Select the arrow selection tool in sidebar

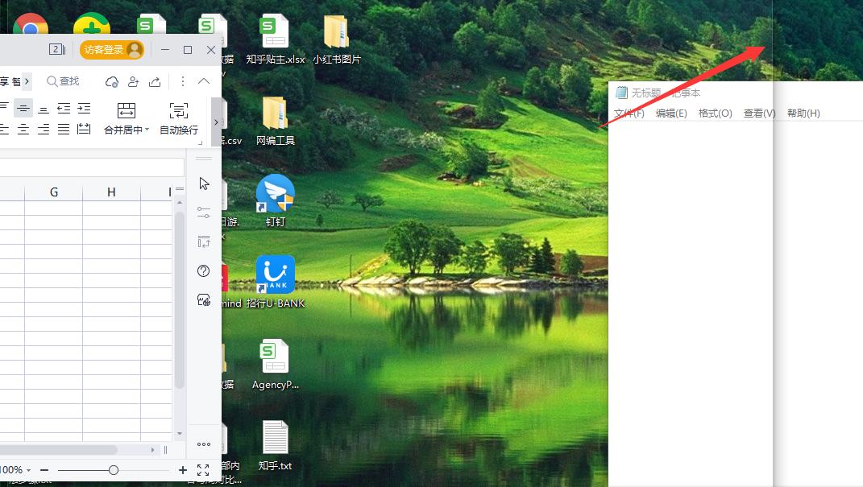coord(204,184)
